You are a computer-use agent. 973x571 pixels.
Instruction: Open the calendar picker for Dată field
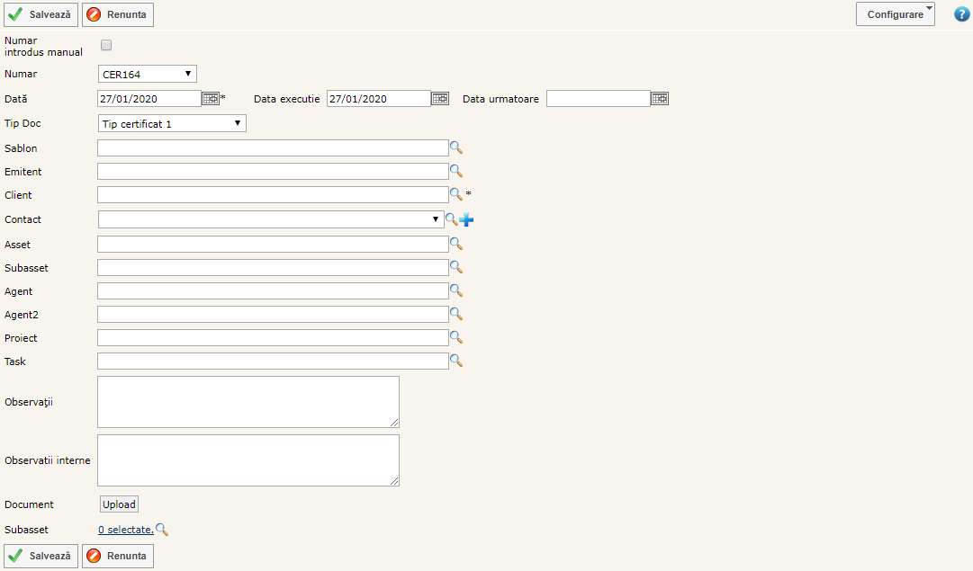[211, 99]
